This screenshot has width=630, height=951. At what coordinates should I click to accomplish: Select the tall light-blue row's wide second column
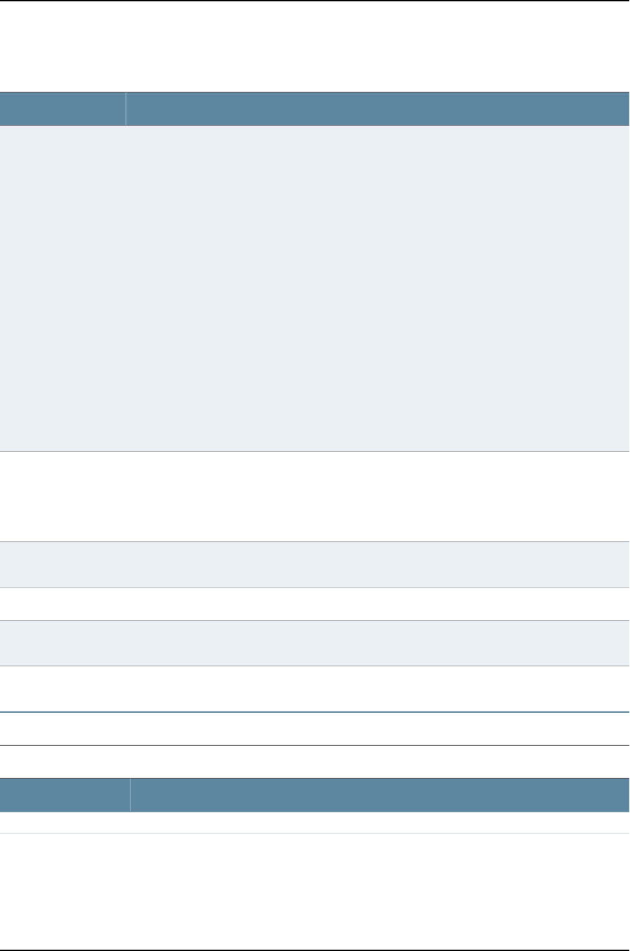378,288
